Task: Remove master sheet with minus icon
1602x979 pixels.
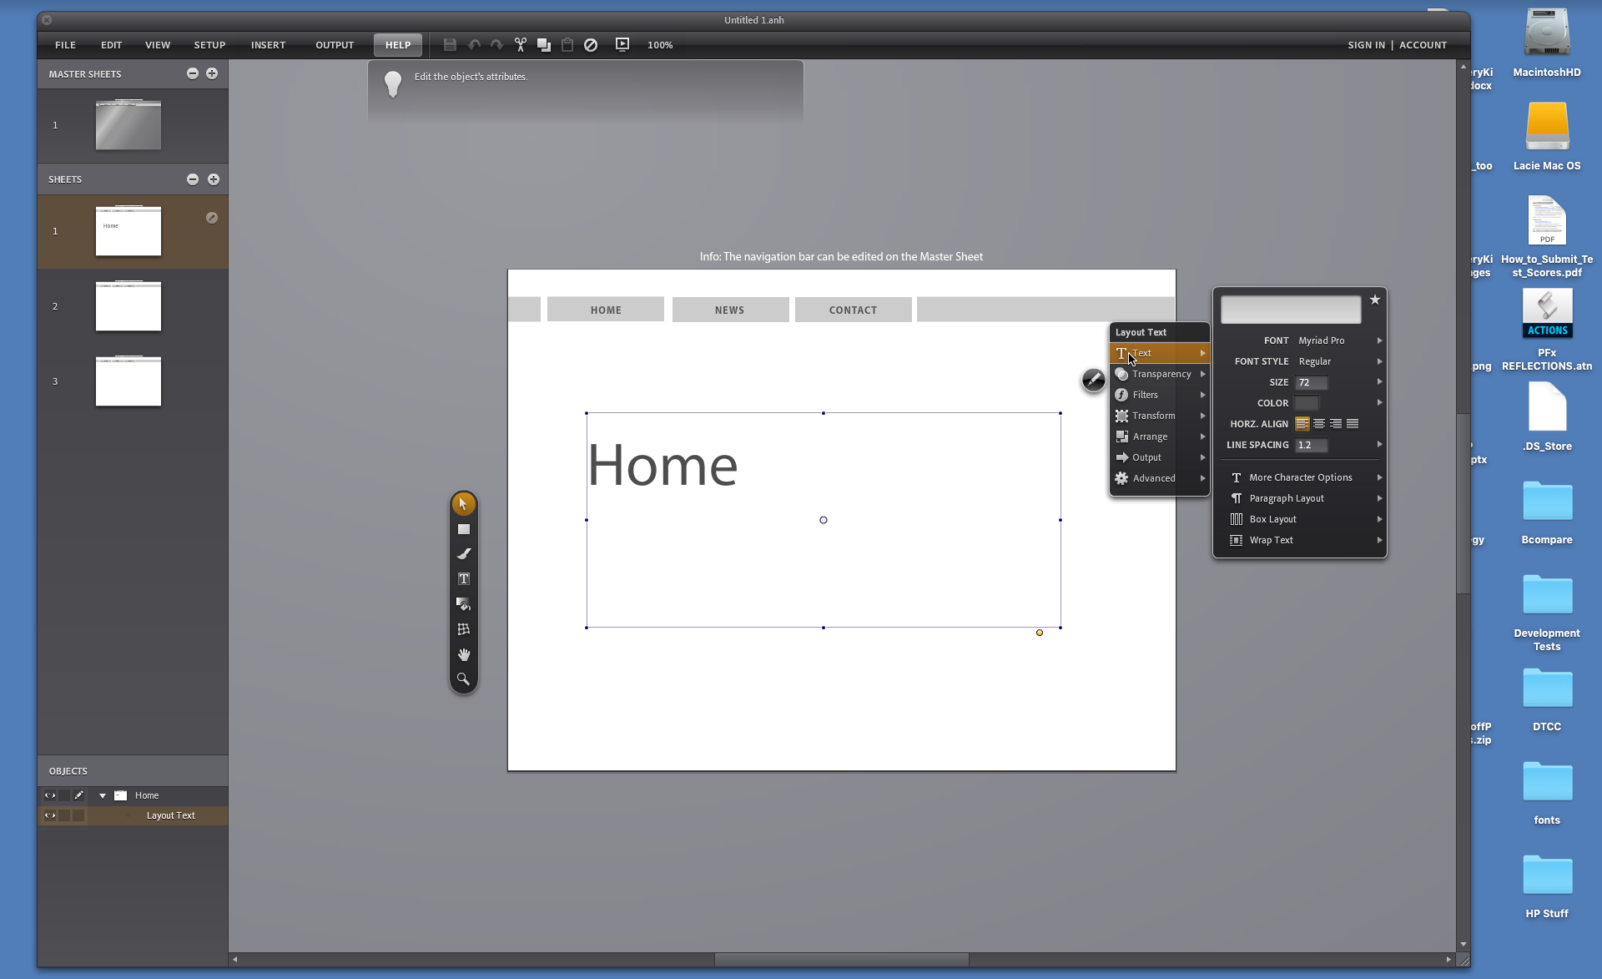Action: pyautogui.click(x=193, y=73)
